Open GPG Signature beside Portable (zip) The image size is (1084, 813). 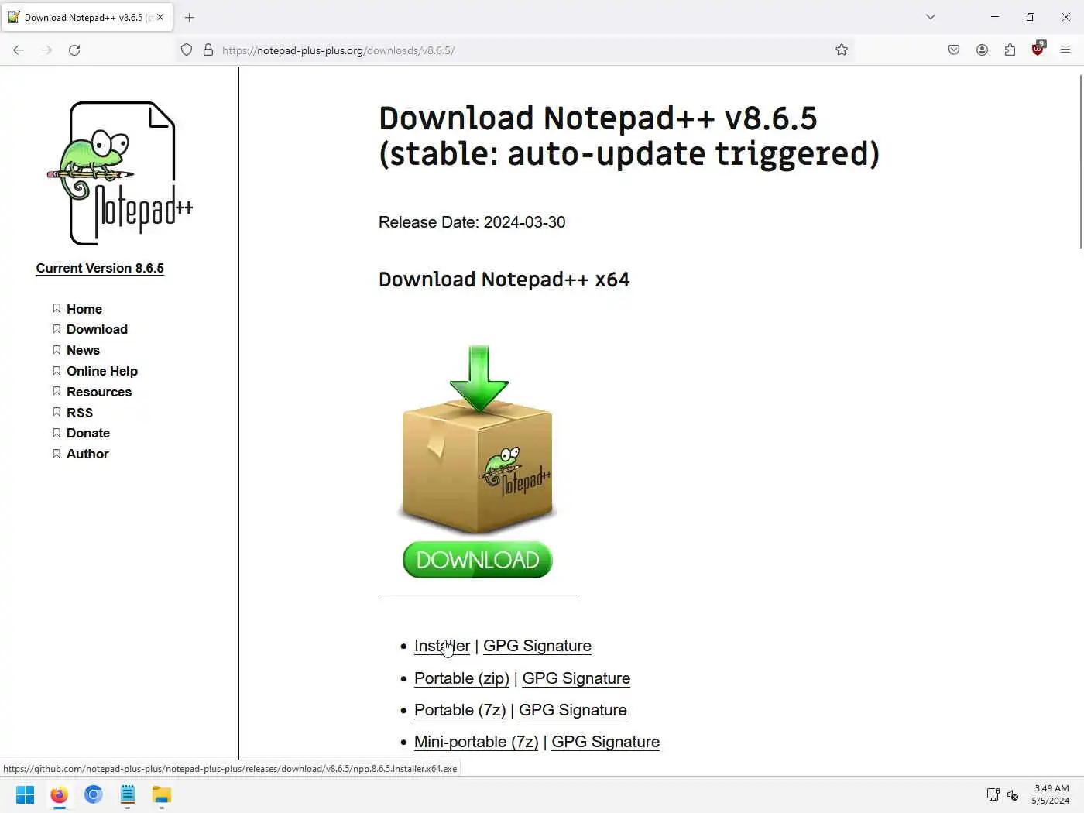point(576,678)
